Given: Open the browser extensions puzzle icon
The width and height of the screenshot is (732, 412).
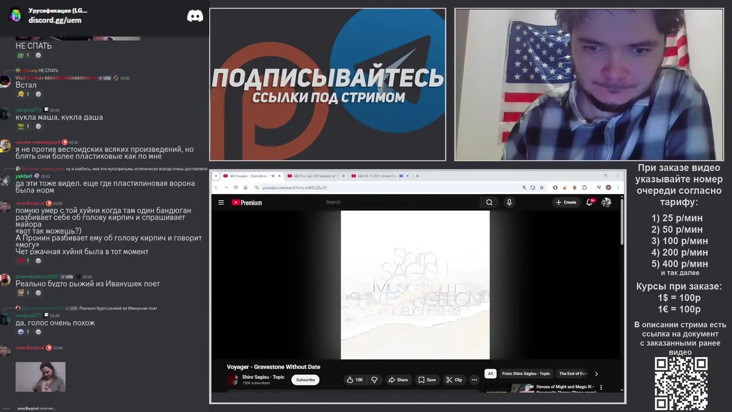Looking at the screenshot, I should click(584, 187).
